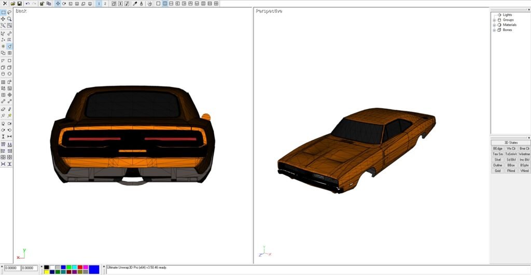This screenshot has height=275, width=531.
Task: Pick the large blue current color swatch
Action: click(x=94, y=269)
